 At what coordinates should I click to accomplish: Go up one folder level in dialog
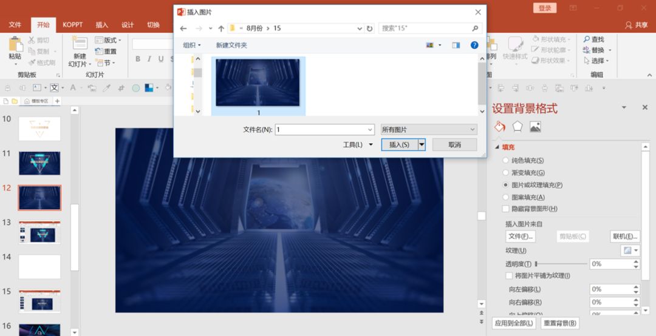coord(221,29)
